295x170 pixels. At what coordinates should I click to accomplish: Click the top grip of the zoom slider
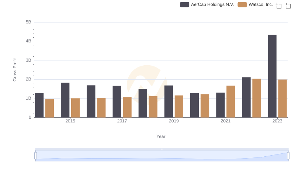point(162,149)
